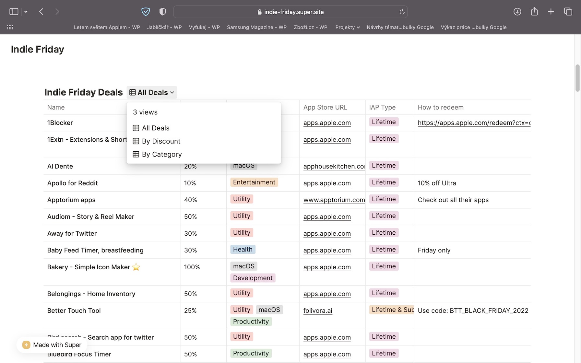Click the Share icon

[534, 12]
